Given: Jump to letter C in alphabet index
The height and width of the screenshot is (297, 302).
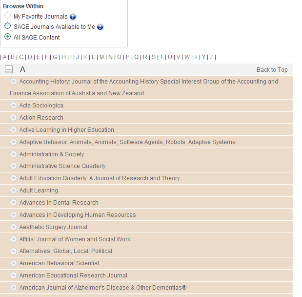Looking at the screenshot, I should [21, 57].
